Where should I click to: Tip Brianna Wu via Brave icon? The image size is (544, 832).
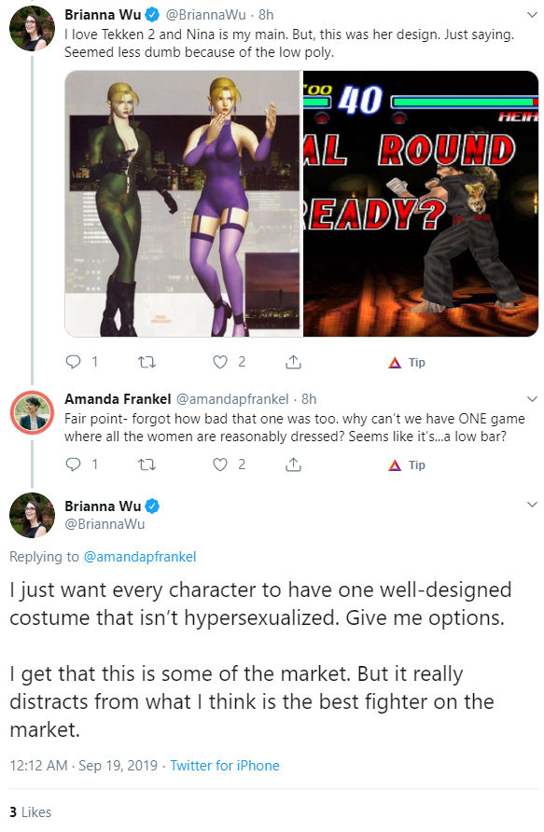(407, 363)
